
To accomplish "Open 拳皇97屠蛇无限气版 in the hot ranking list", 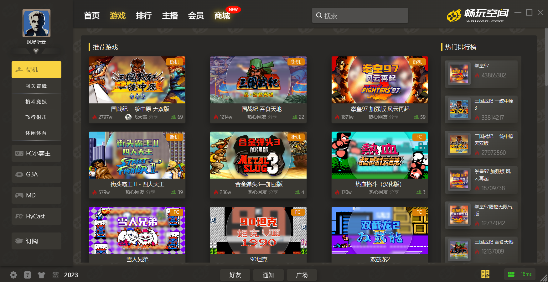I will tap(481, 215).
